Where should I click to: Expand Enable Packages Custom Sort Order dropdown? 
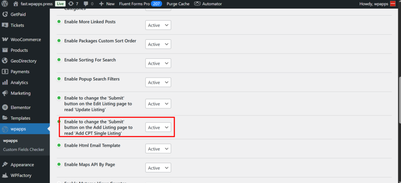[158, 44]
